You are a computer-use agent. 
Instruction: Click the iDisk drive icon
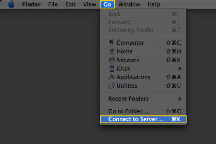coord(112,69)
